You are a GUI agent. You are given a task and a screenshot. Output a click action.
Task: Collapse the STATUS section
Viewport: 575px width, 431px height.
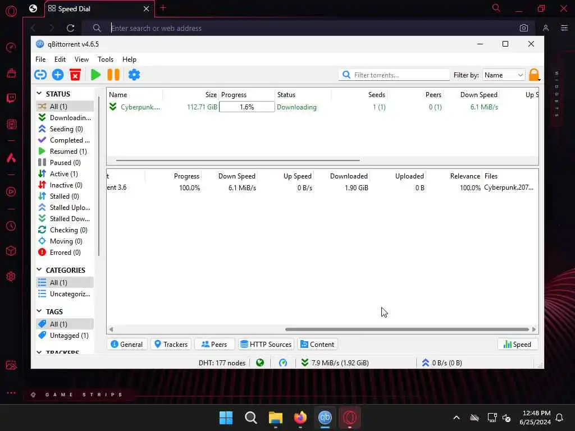(x=39, y=94)
